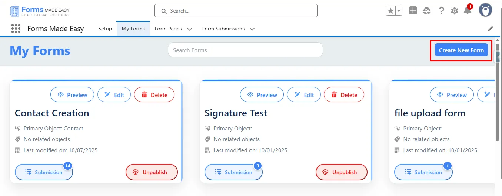
Task: Open the Setup gear icon
Action: point(455,11)
